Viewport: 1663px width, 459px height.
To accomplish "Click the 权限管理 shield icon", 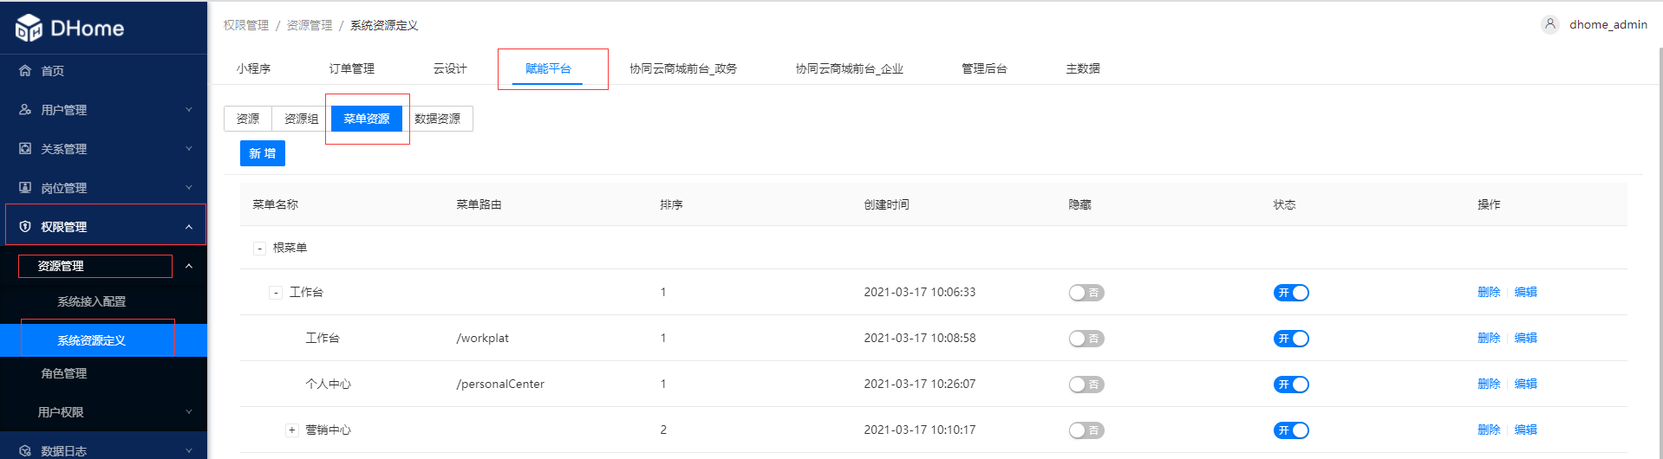I will click(x=25, y=227).
